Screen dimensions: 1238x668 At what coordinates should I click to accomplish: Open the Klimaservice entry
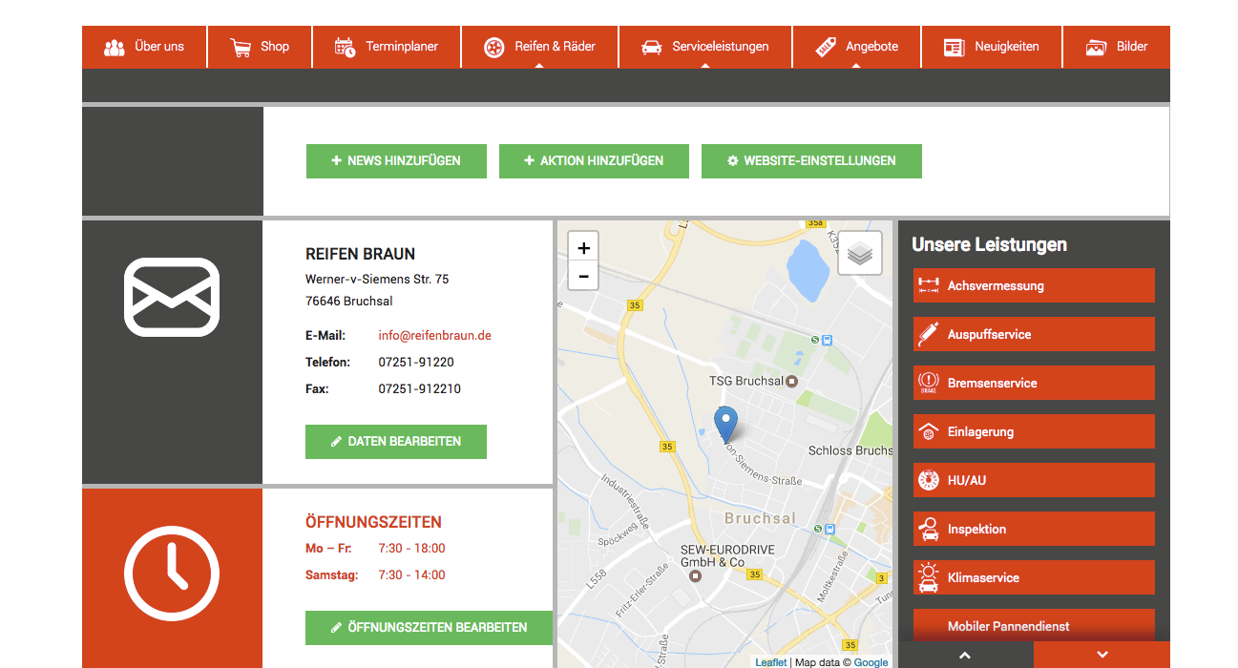pyautogui.click(x=1034, y=577)
